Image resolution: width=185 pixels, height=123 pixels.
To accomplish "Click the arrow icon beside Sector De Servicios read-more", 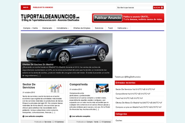I will tap(23, 117).
